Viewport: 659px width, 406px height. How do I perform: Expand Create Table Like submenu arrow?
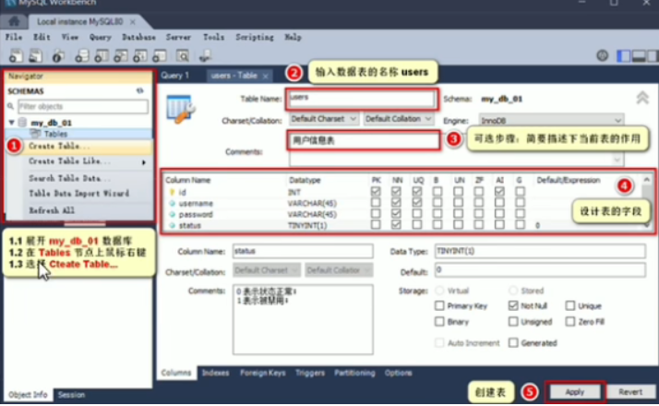tap(144, 162)
